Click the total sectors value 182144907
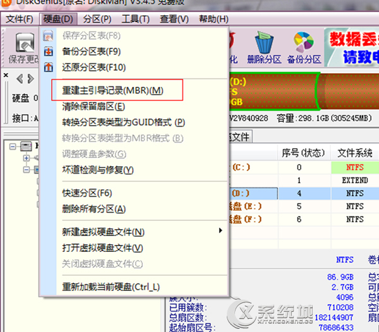The height and width of the screenshot is (332, 379). coord(334,317)
